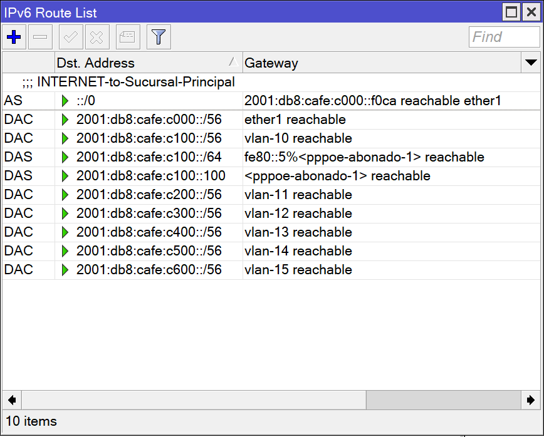
Task: Click the active flag beside 2001:db8:cafe:c600::/56
Action: [65, 270]
